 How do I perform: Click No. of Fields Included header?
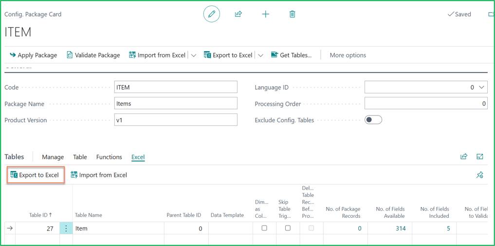pos(434,212)
